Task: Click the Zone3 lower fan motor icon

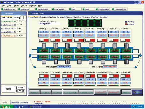Action: click(67, 62)
